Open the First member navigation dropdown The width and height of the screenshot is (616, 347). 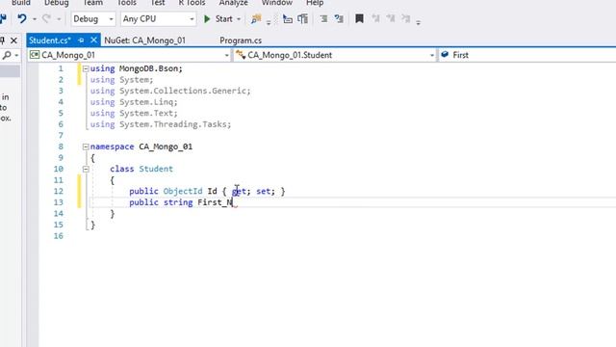pyautogui.click(x=526, y=55)
